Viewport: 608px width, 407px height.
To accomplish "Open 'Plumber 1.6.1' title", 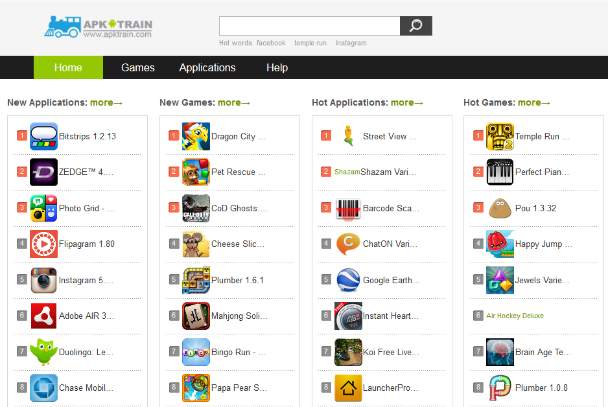I will tap(237, 280).
